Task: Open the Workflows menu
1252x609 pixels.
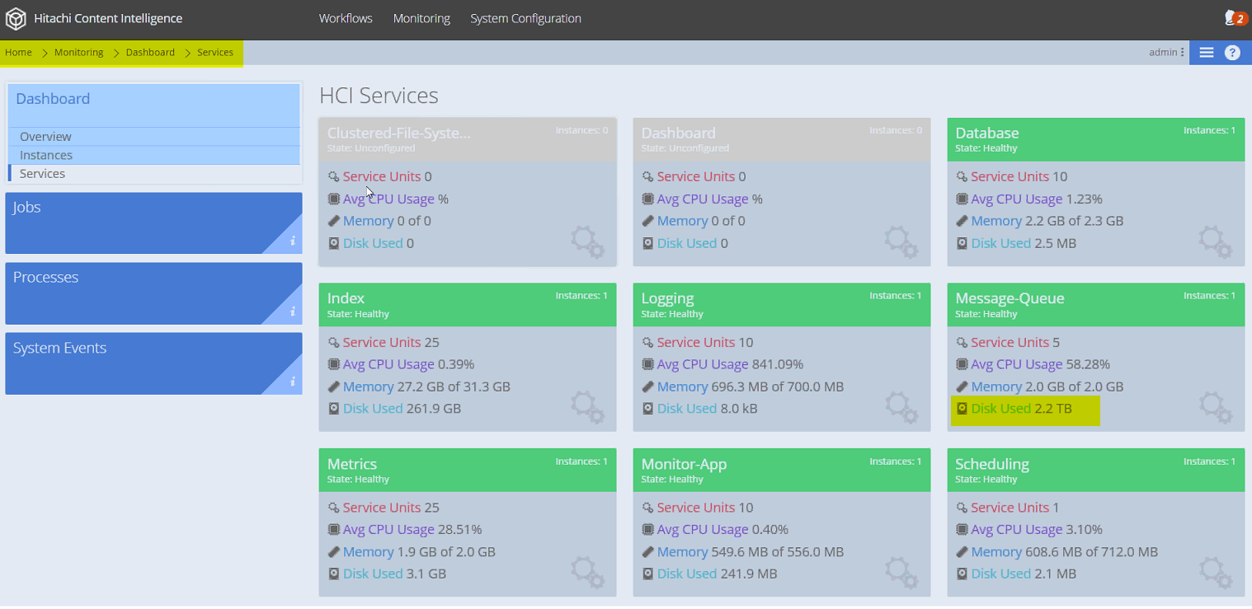Action: (346, 18)
